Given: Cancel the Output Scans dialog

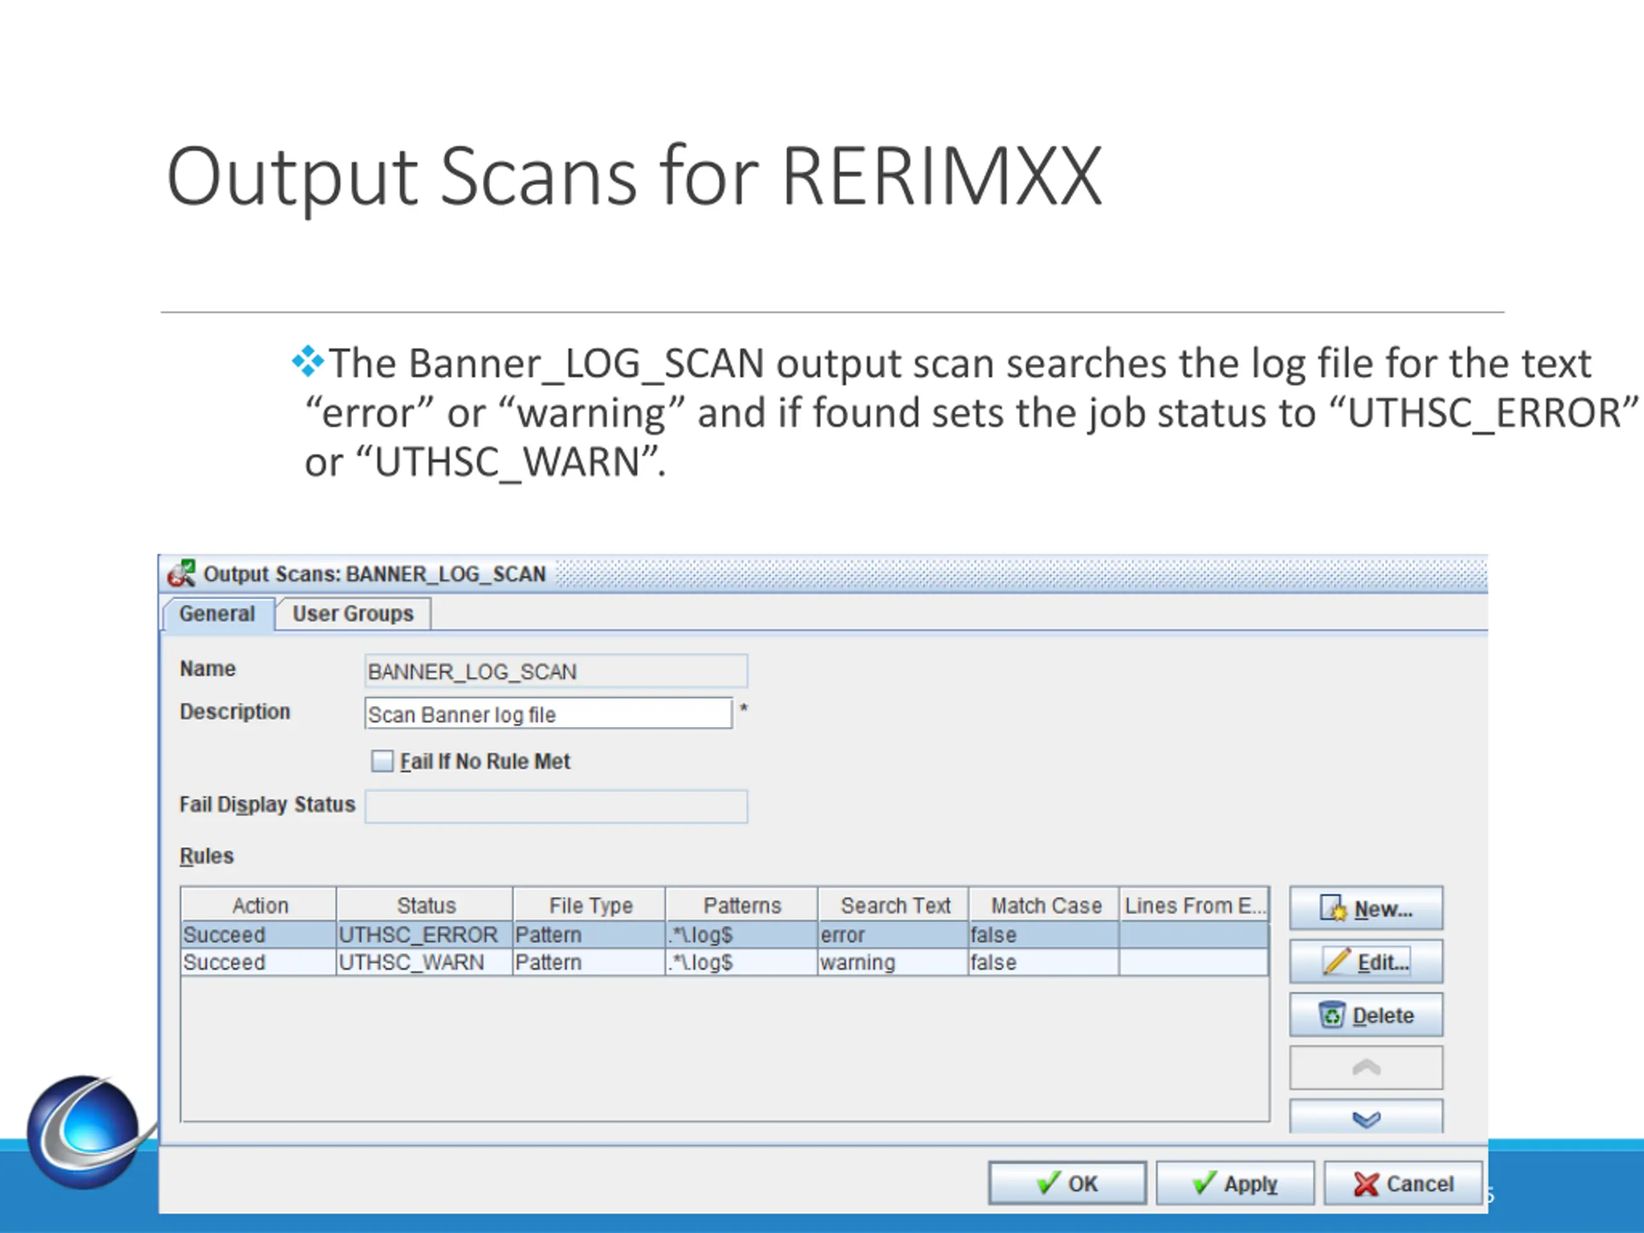Looking at the screenshot, I should [x=1403, y=1183].
